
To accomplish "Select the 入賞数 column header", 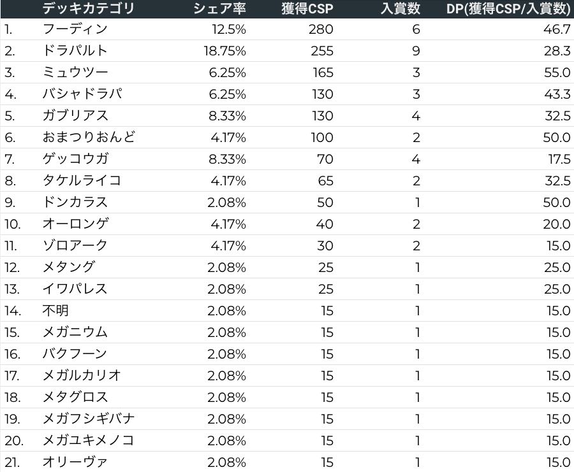I will [400, 8].
